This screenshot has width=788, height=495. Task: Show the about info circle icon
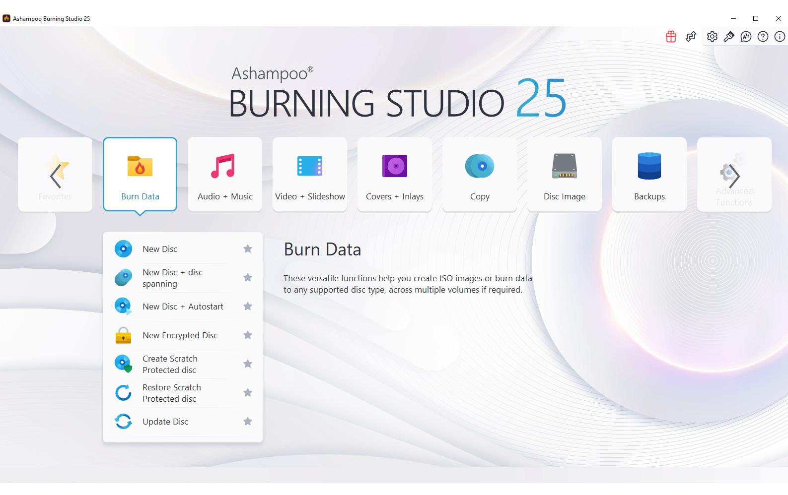click(780, 37)
